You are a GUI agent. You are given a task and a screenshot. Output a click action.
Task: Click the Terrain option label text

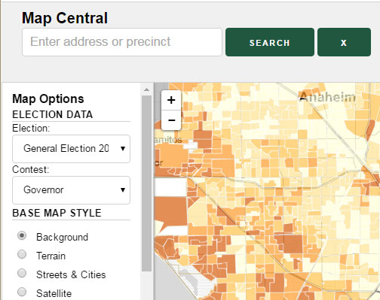(x=51, y=256)
